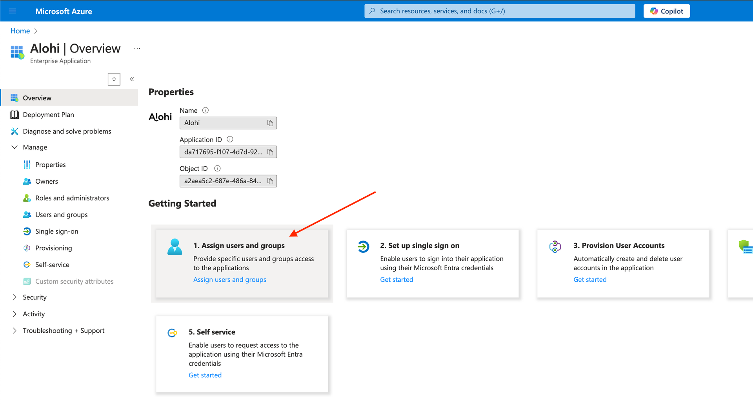The height and width of the screenshot is (408, 753).
Task: Click the Microsoft Azure brand link
Action: tap(64, 11)
